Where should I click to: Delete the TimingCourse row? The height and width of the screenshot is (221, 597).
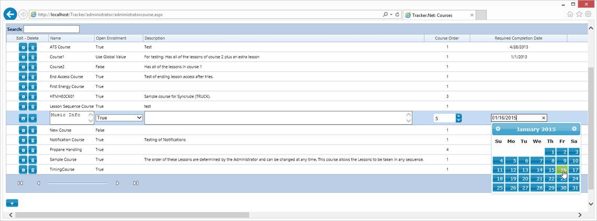33,169
